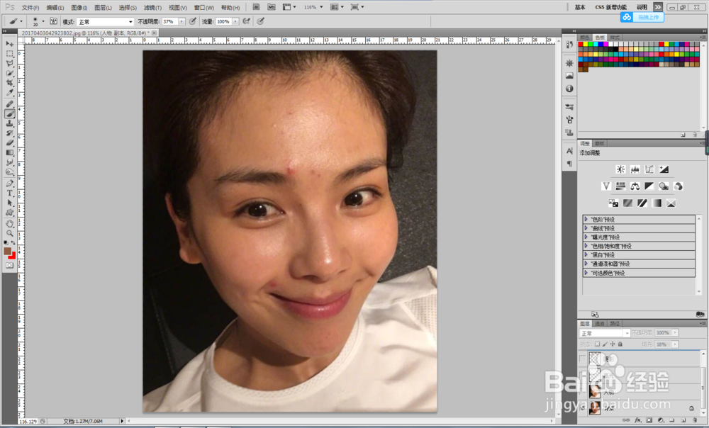The height and width of the screenshot is (428, 709).
Task: Open the flow 100% slider arrow
Action: click(x=235, y=22)
